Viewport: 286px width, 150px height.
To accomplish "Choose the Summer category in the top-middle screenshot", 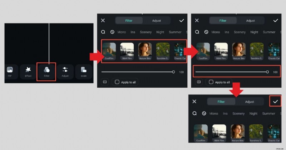I will [x=175, y=32].
